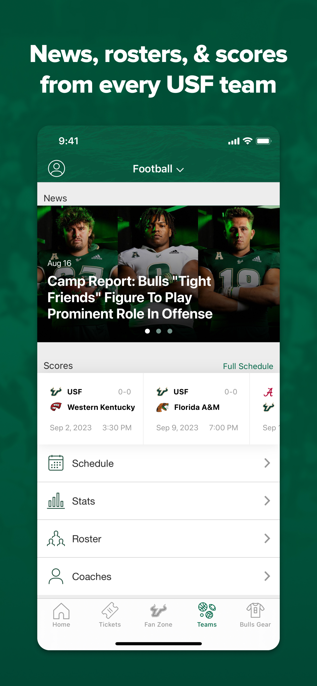Tap the Stats bar chart icon
This screenshot has width=317, height=686.
coord(56,501)
